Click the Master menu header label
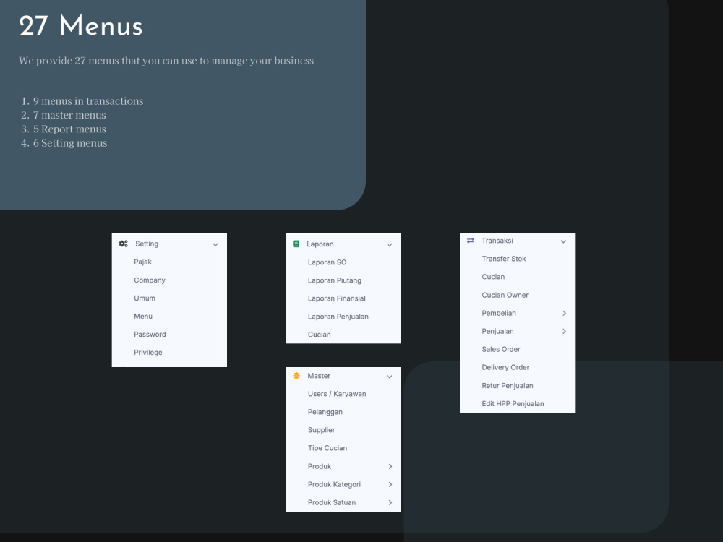This screenshot has width=723, height=542. [x=319, y=376]
